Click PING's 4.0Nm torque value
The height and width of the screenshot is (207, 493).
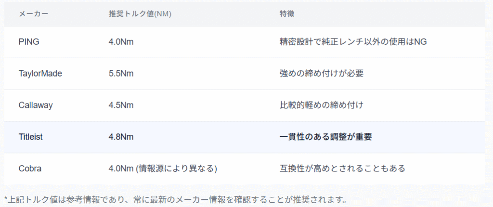121,42
